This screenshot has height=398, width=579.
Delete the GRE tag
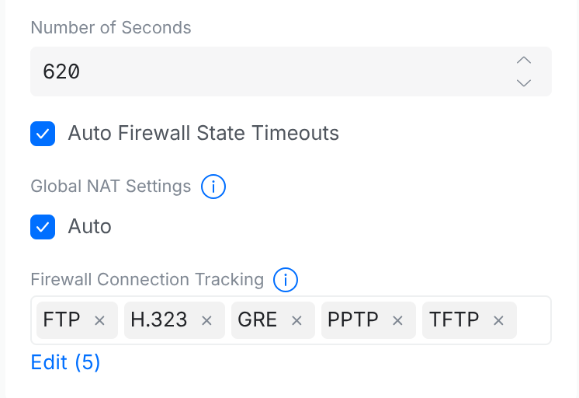coord(296,320)
